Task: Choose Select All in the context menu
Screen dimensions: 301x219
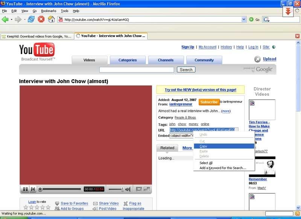Action: tap(224, 163)
